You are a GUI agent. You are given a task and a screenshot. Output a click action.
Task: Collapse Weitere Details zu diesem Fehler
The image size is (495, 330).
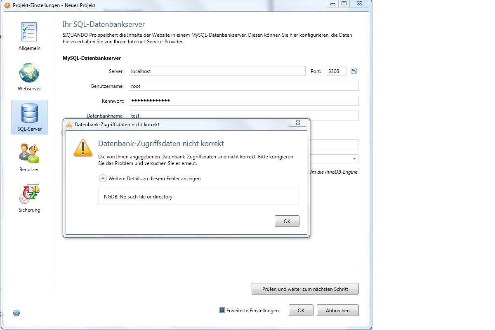[103, 179]
